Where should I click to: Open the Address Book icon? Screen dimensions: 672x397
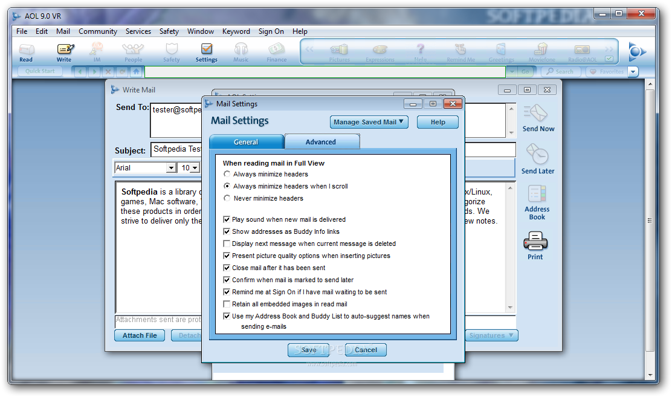[x=537, y=202]
